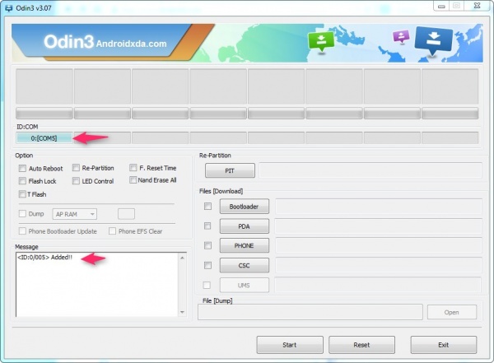
Task: Click the '<ID:0/005> Added!!' message line
Action: coord(44,257)
